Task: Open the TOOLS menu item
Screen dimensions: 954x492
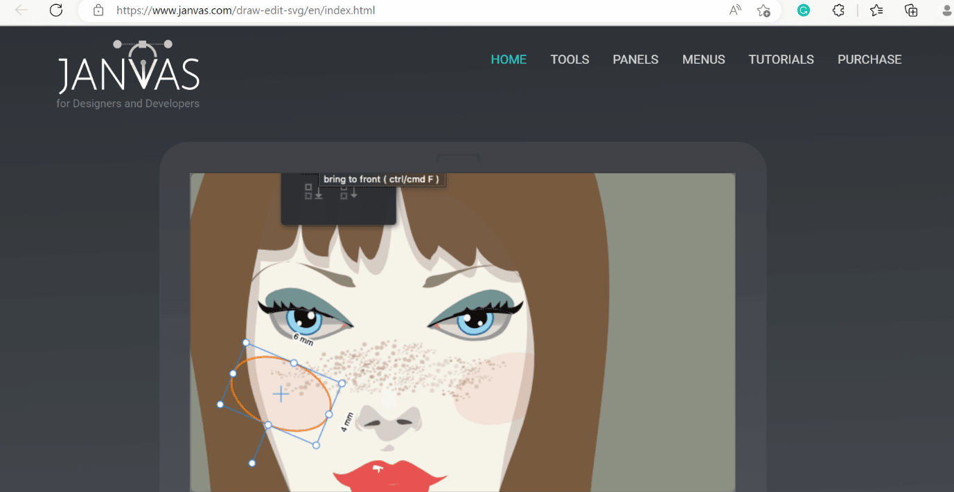Action: pos(569,60)
